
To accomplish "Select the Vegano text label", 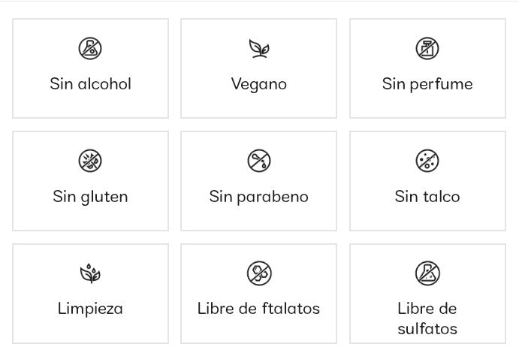I will click(259, 84).
